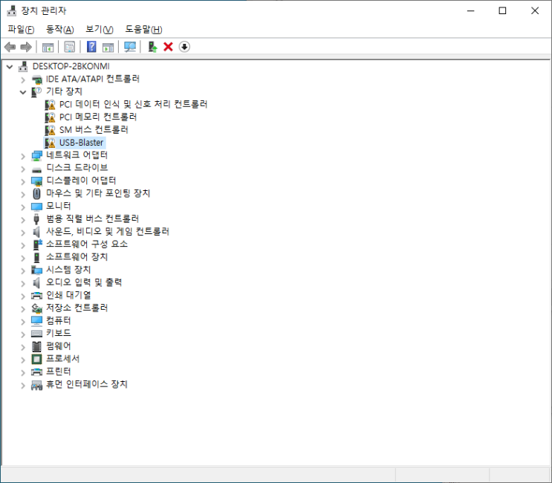Click the warning icon of USB-Blaster

[x=51, y=143]
